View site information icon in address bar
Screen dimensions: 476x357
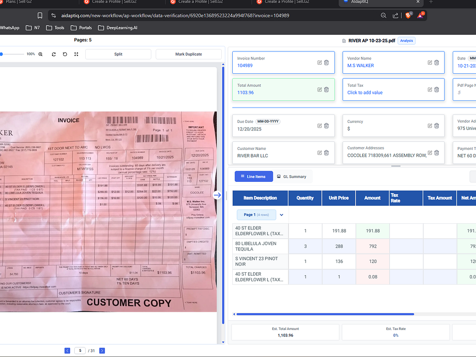[x=53, y=16]
